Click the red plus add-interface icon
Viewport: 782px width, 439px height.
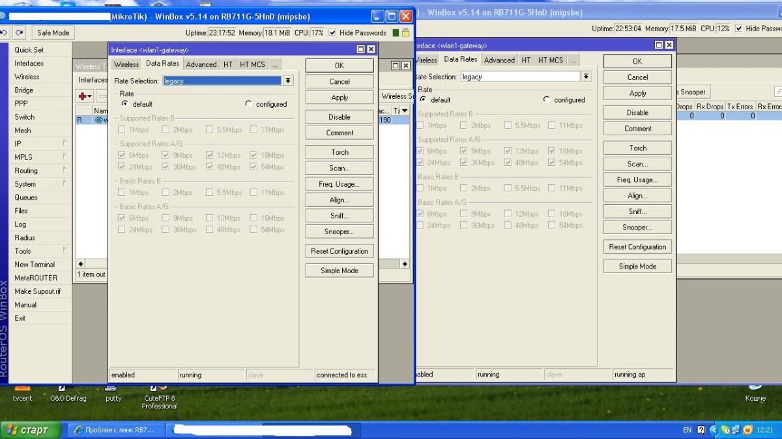tap(83, 96)
